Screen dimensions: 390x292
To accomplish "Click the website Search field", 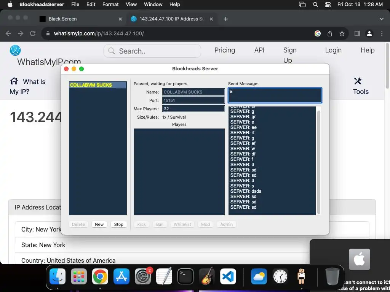I will tap(152, 51).
